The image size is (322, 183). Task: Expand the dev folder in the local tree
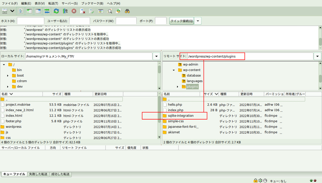[x=8, y=87]
